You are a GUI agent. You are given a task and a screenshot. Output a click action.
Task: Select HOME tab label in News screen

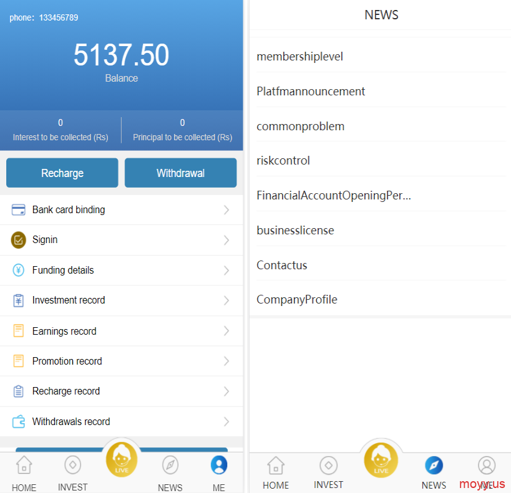pyautogui.click(x=276, y=485)
